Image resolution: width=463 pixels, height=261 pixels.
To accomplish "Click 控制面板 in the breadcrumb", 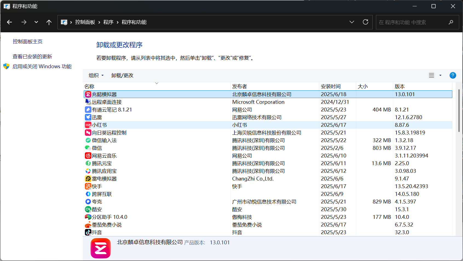I will coord(85,22).
